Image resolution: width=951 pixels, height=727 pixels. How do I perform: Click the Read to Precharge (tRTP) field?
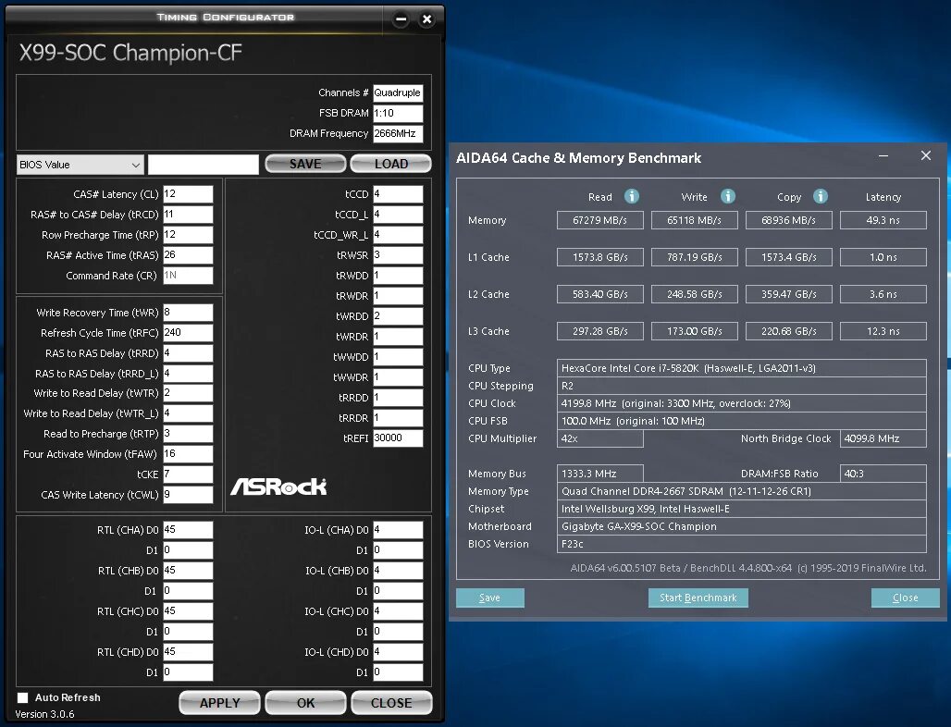click(x=188, y=434)
